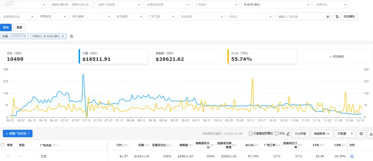Expand the 预算类型 dropdown
The image size is (373, 161).
click(52, 17)
